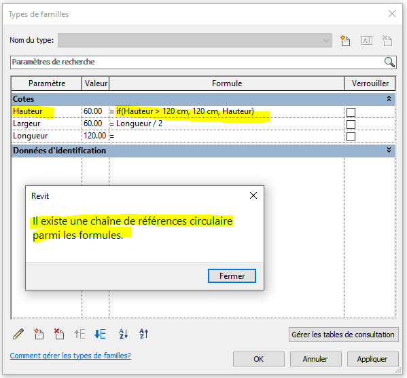This screenshot has width=407, height=378.
Task: Select the Longueur parameter name
Action: [31, 136]
